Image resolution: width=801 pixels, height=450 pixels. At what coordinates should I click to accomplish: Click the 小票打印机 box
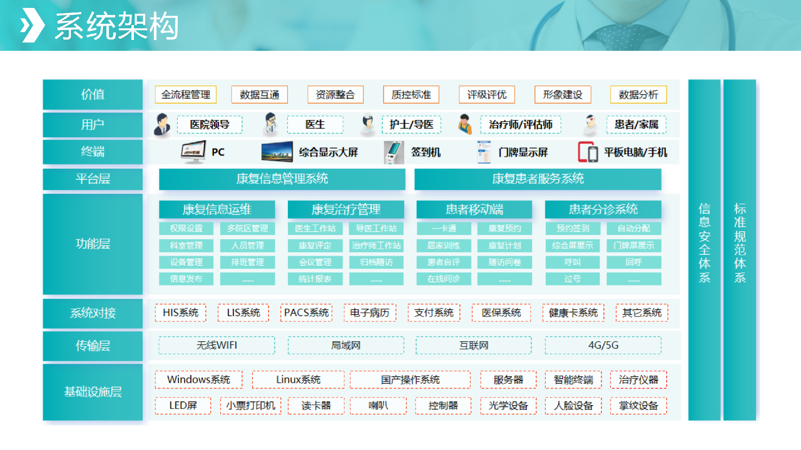tap(250, 405)
